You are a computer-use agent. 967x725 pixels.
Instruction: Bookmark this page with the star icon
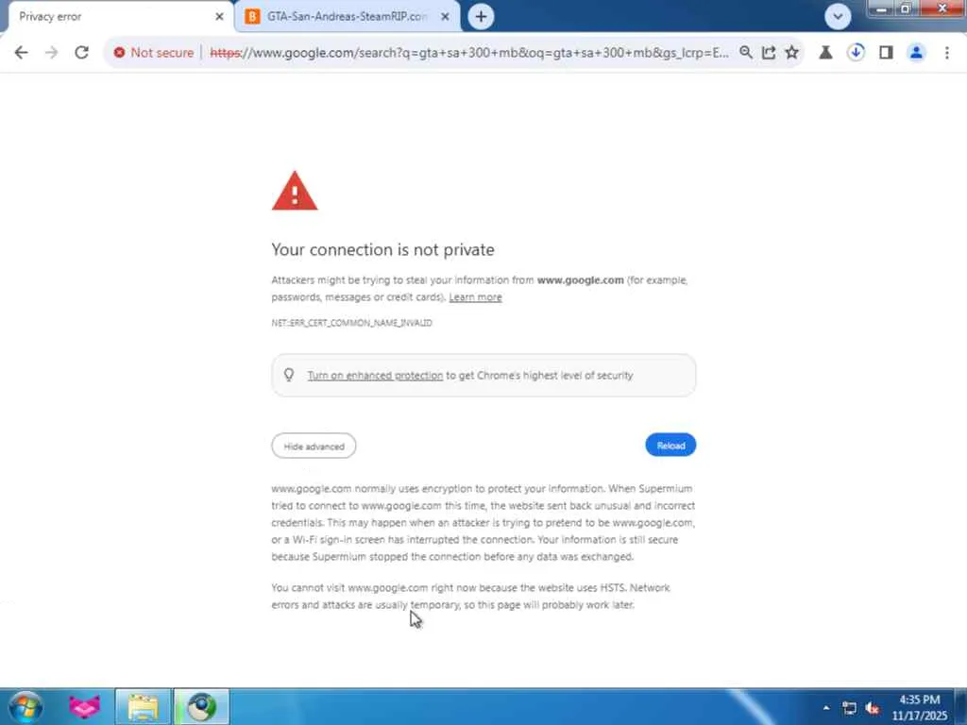click(x=792, y=53)
